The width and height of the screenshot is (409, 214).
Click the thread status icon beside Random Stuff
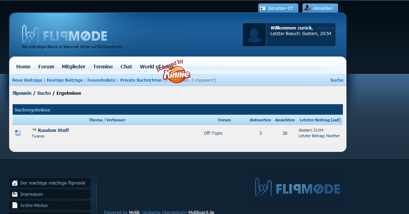coord(18,133)
